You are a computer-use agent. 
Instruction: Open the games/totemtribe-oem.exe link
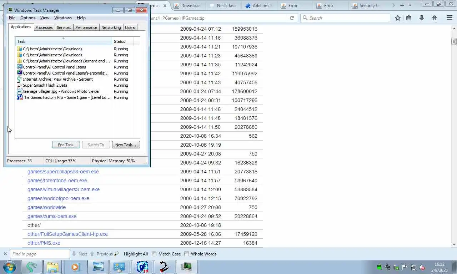point(57,181)
